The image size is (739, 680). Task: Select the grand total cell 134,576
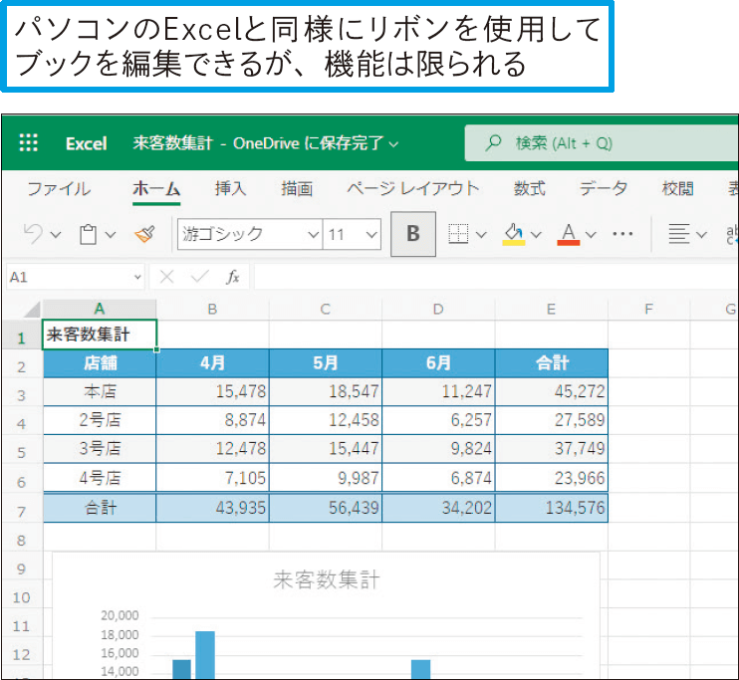coord(552,508)
